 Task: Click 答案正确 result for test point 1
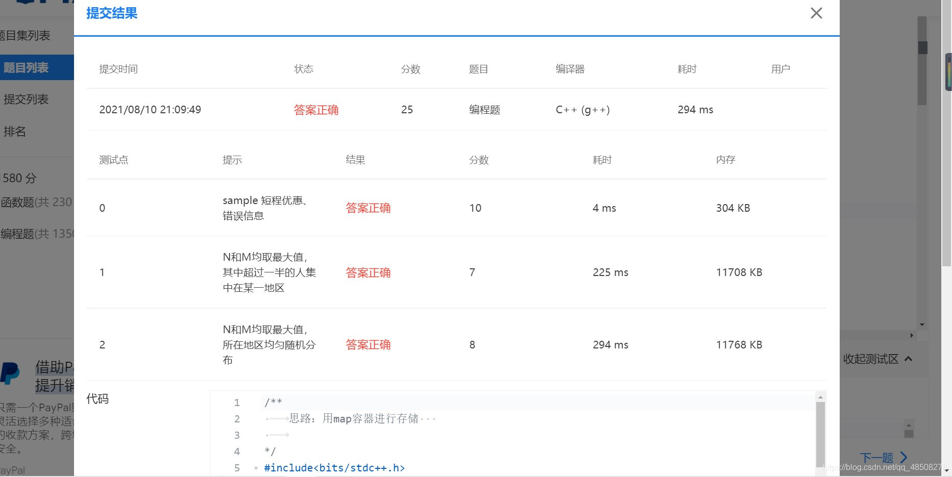point(368,272)
